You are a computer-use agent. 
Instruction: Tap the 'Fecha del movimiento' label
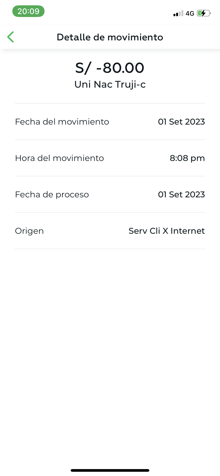(x=62, y=122)
